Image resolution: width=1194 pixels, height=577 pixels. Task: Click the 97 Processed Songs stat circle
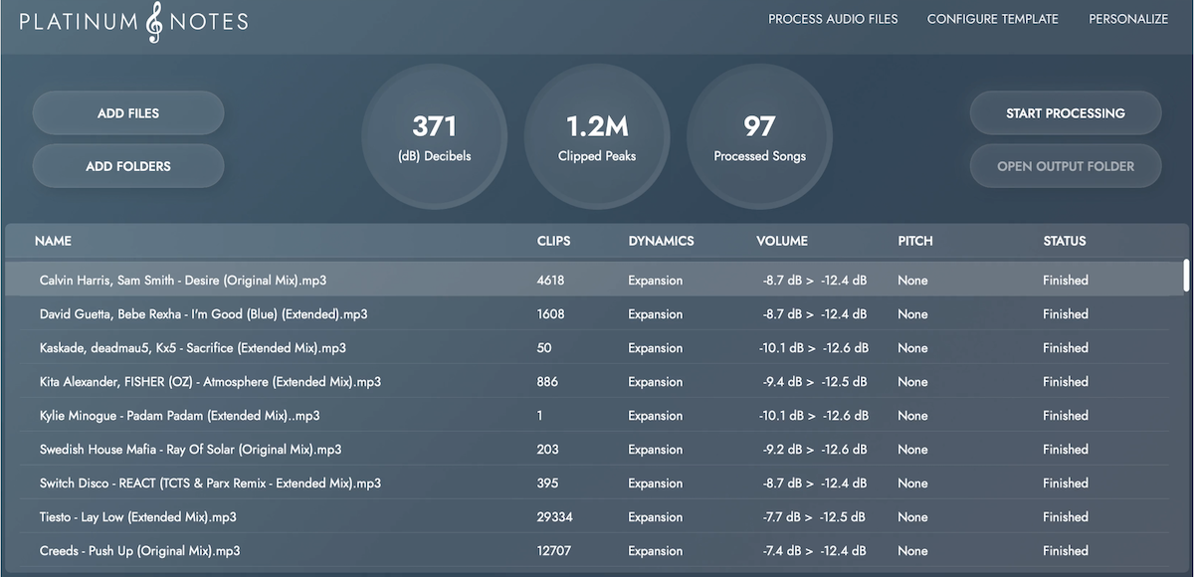pyautogui.click(x=759, y=137)
